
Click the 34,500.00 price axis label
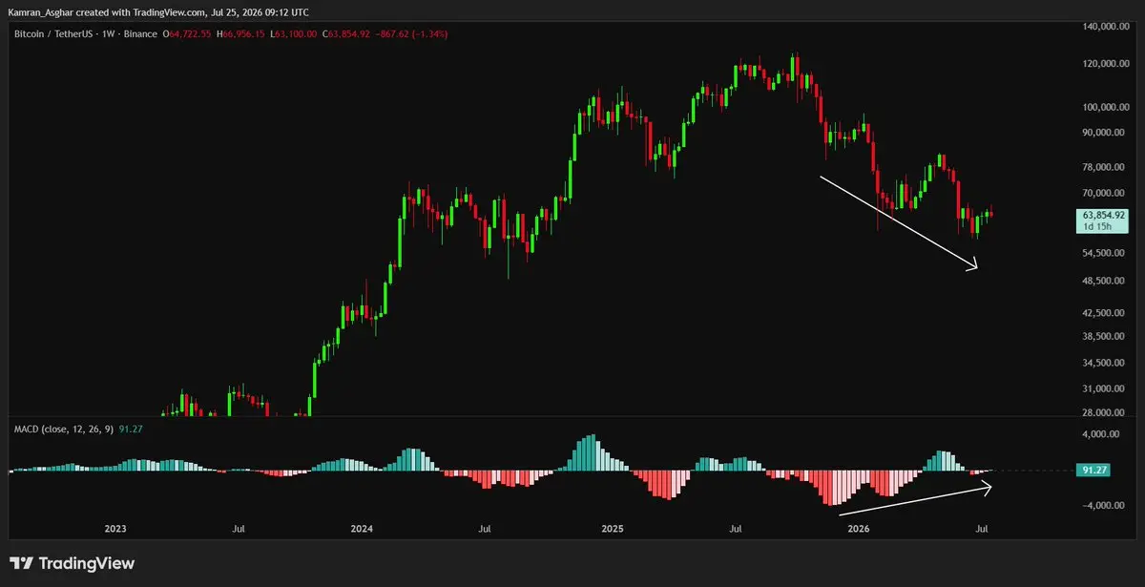(x=1102, y=364)
